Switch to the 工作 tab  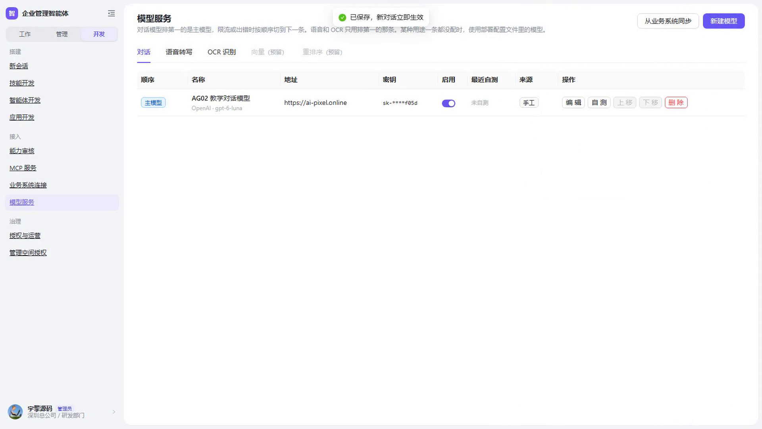pyautogui.click(x=25, y=34)
